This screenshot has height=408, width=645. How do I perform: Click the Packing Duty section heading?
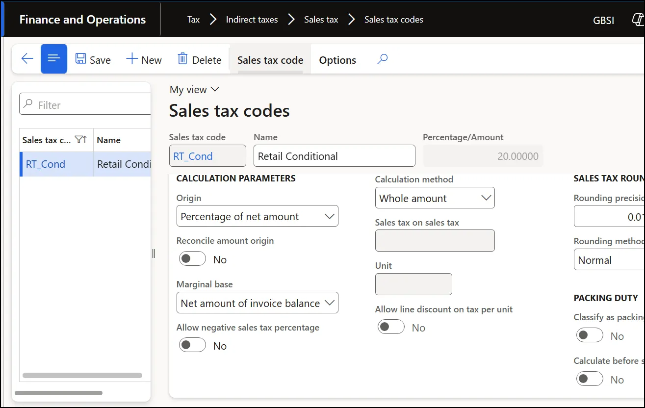pyautogui.click(x=606, y=298)
